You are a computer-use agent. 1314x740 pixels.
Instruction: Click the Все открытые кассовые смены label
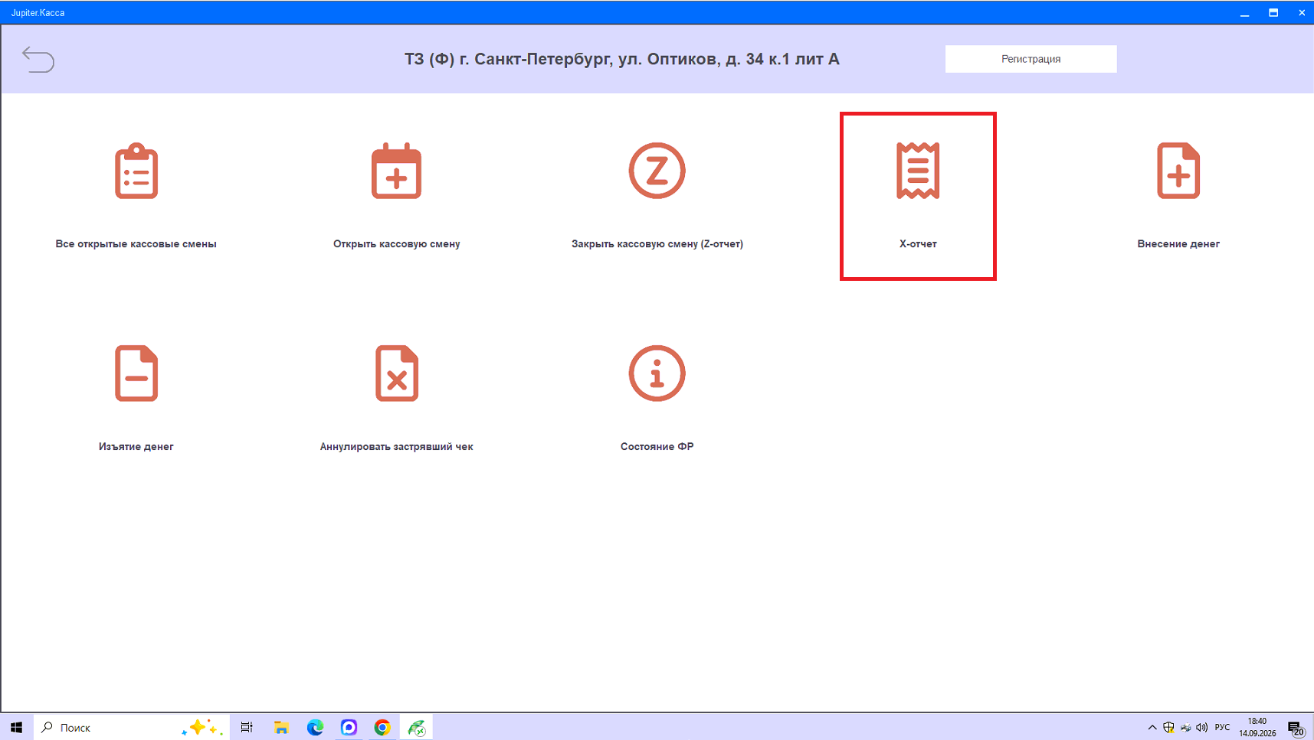point(136,244)
